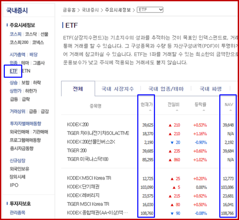This screenshot has height=220, width=239.
Task: Open TIGER 미국나스닥100 row
Action: point(88,159)
